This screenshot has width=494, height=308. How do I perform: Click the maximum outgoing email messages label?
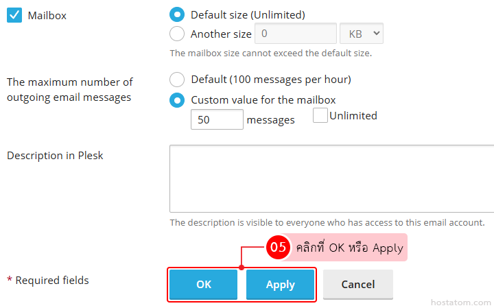point(69,90)
